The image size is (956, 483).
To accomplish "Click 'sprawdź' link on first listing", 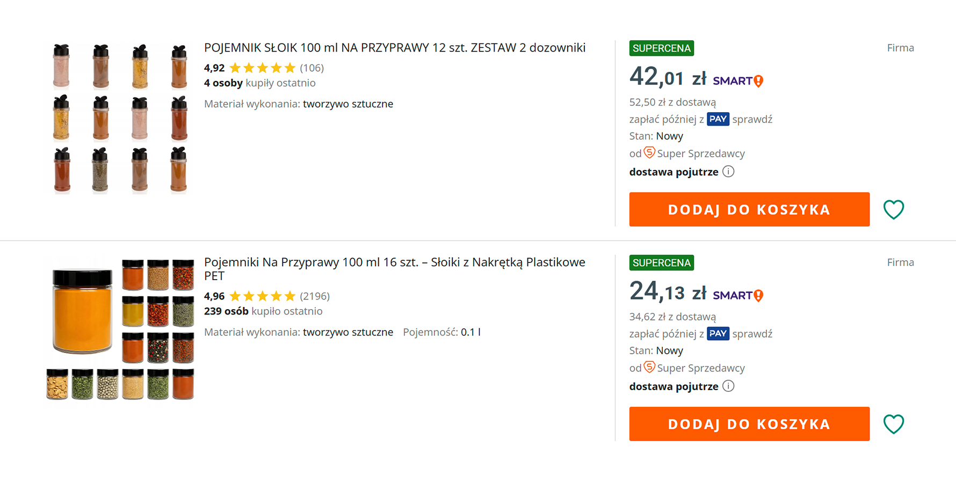I will click(x=752, y=119).
